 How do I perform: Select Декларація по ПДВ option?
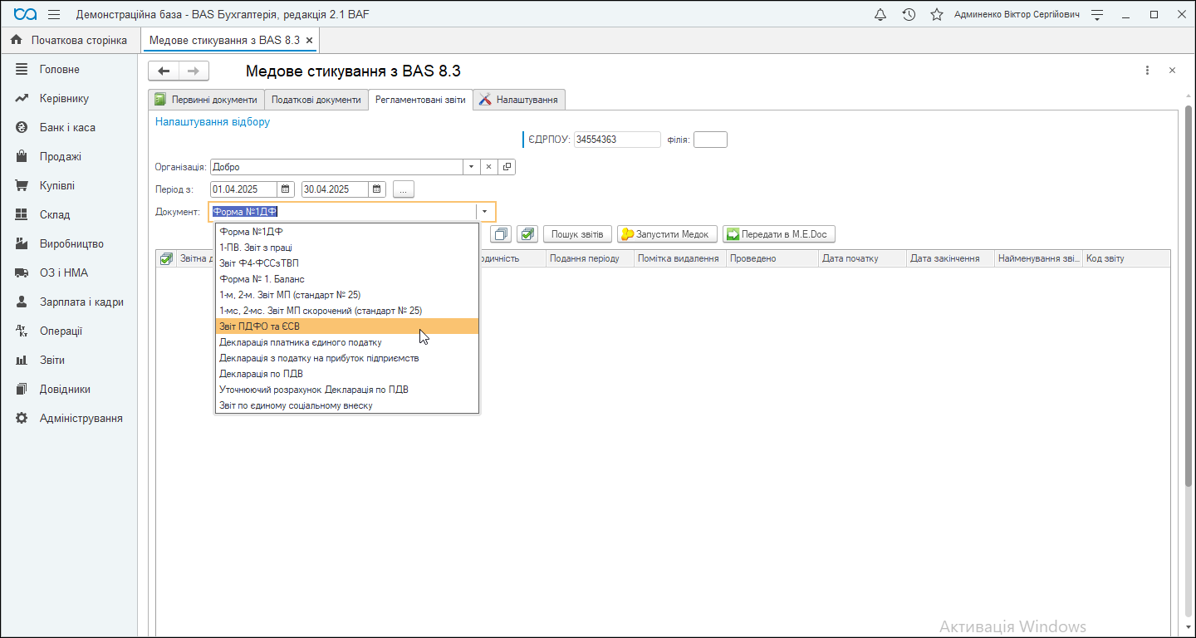(347, 374)
